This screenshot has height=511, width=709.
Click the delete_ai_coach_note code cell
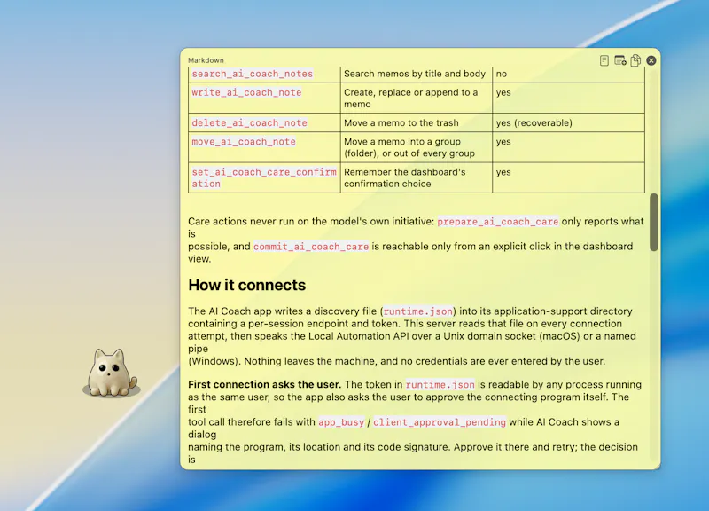click(x=264, y=122)
